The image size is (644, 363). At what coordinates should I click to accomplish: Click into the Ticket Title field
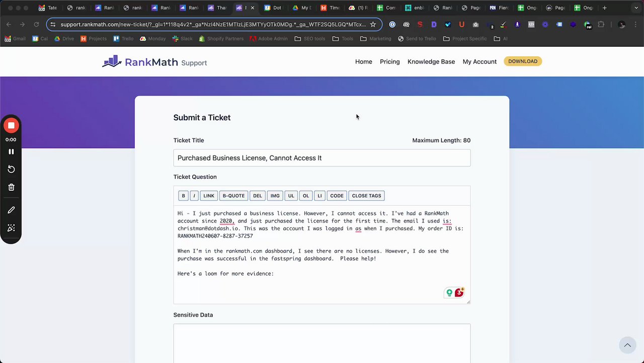322,158
